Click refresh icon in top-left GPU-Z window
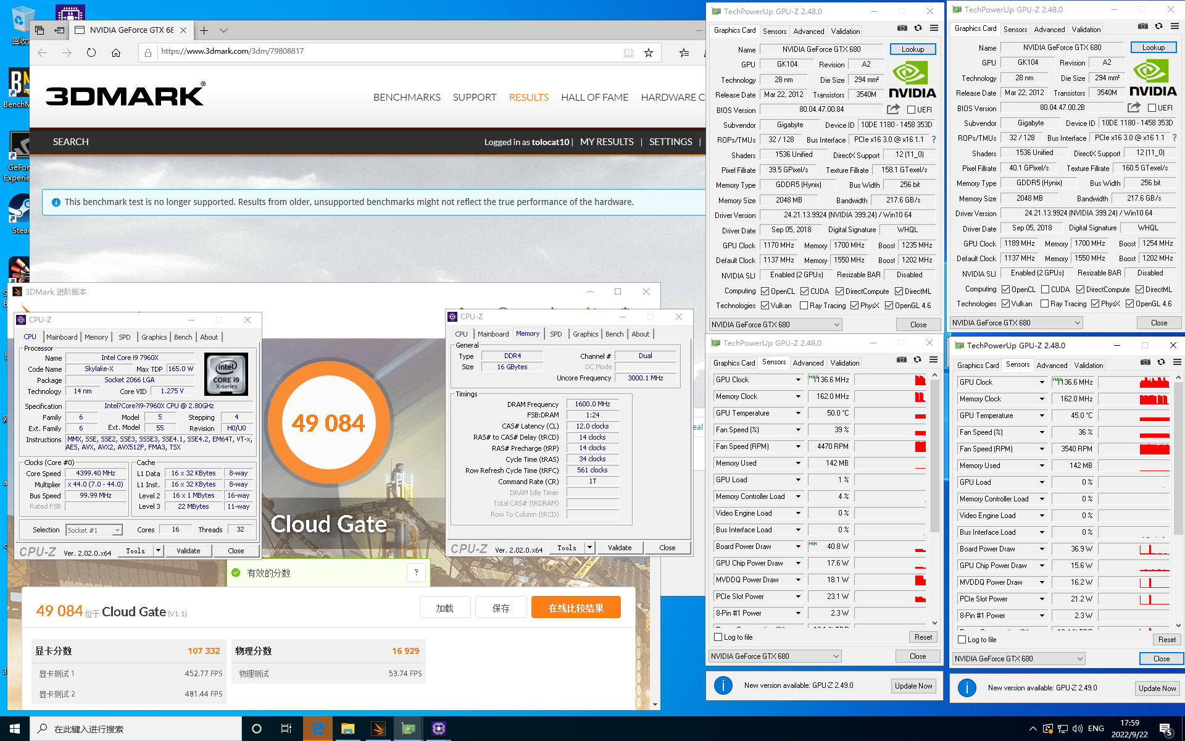This screenshot has height=741, width=1185. tap(918, 28)
